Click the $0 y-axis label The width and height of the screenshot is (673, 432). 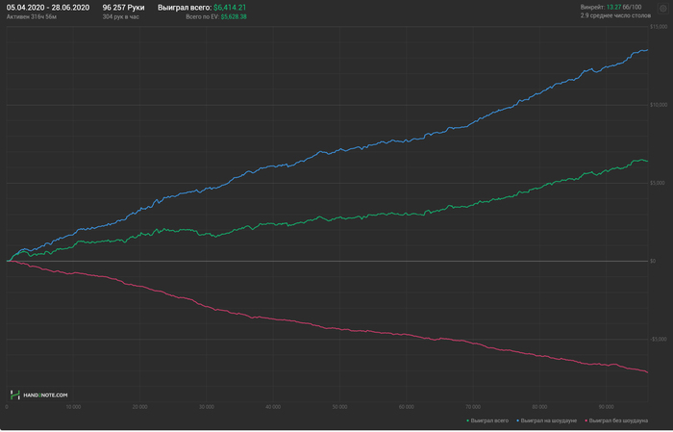tap(653, 261)
